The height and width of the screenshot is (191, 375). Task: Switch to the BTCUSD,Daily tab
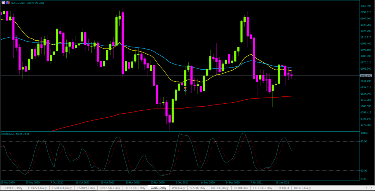coord(220,188)
